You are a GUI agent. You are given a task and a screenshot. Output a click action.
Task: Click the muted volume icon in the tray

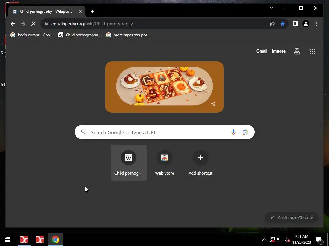[x=287, y=240]
